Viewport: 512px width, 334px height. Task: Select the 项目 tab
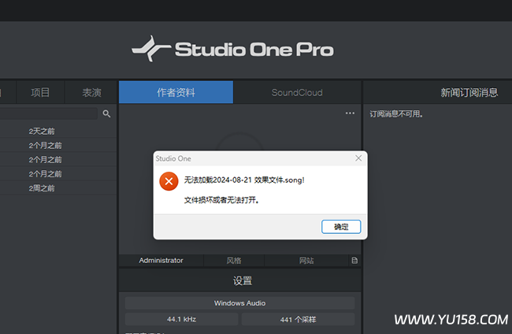point(40,92)
